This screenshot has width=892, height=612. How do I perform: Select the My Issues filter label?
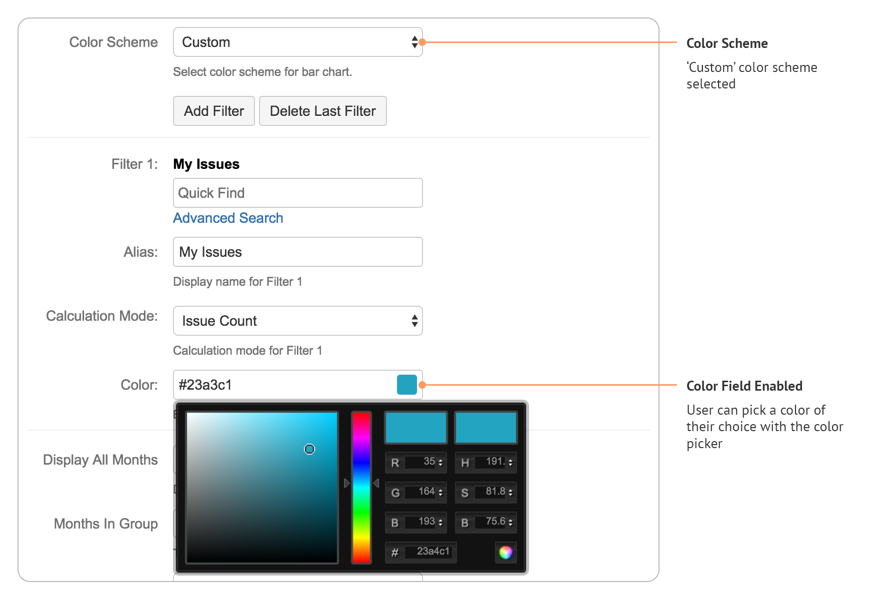tap(206, 164)
